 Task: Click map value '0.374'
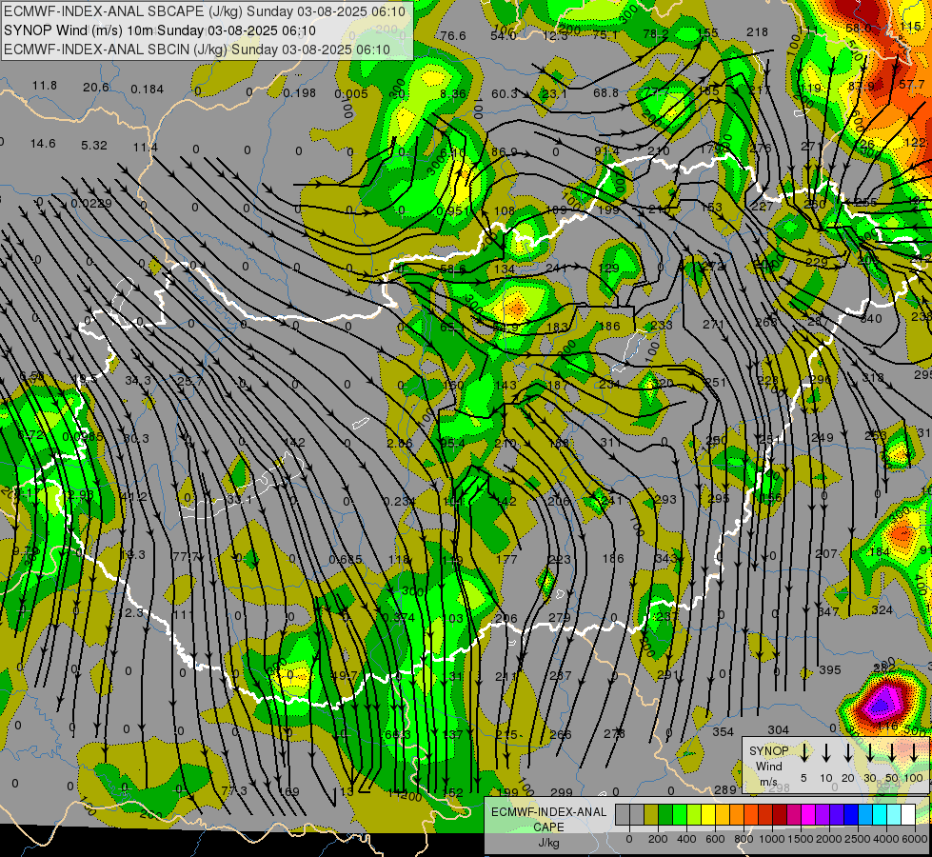point(398,618)
